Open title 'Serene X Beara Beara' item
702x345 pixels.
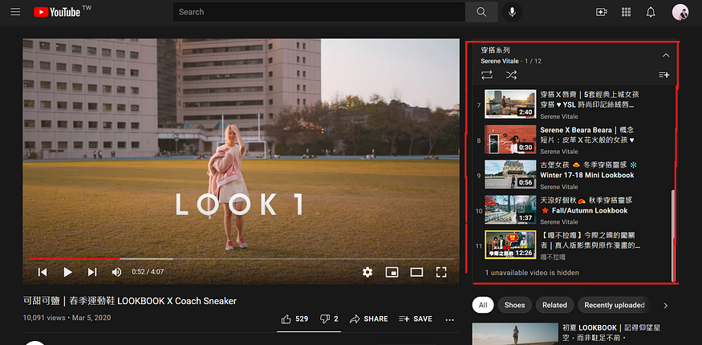tap(587, 135)
